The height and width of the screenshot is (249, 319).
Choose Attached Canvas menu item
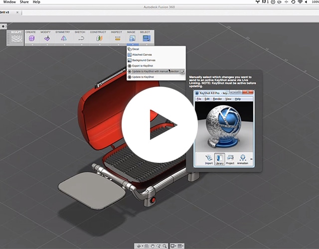tap(156, 54)
